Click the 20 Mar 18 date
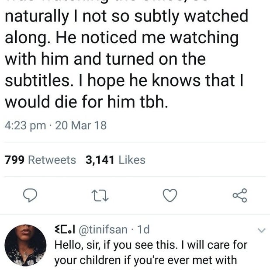270x270 pixels. coord(81,125)
